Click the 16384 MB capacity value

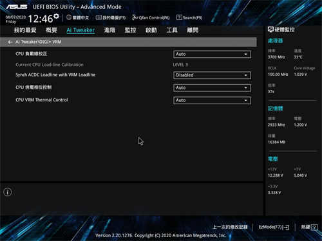[x=276, y=142]
